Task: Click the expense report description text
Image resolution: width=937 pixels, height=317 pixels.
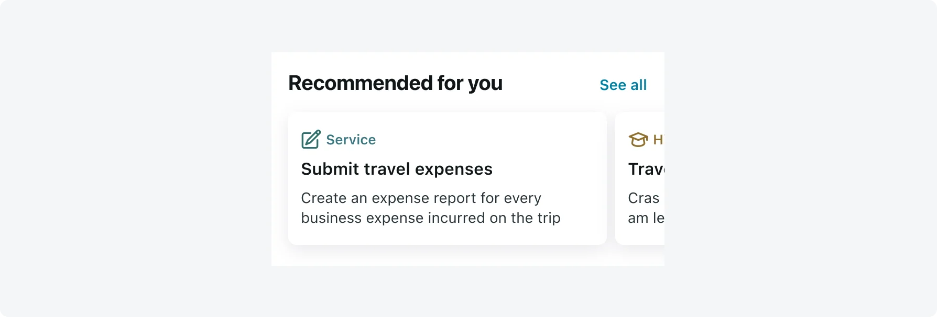Action: click(431, 208)
